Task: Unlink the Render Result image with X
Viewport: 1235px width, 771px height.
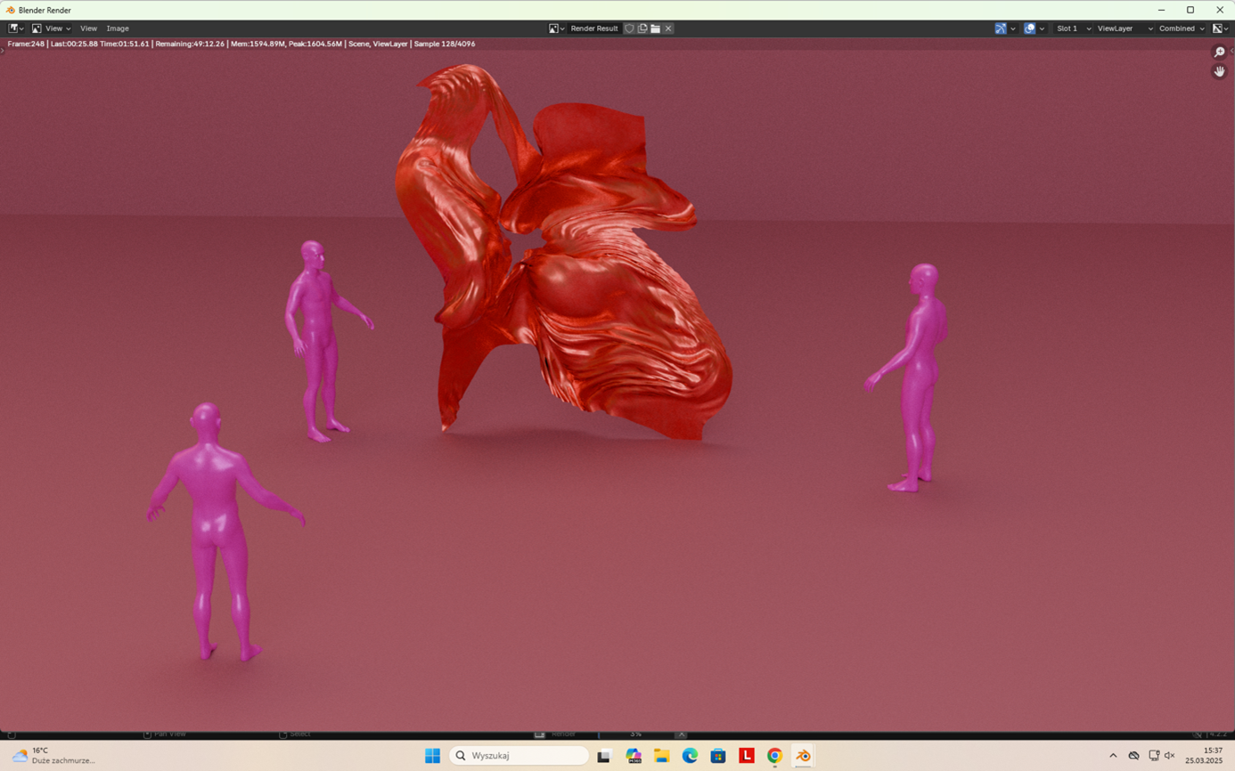Action: [x=668, y=28]
